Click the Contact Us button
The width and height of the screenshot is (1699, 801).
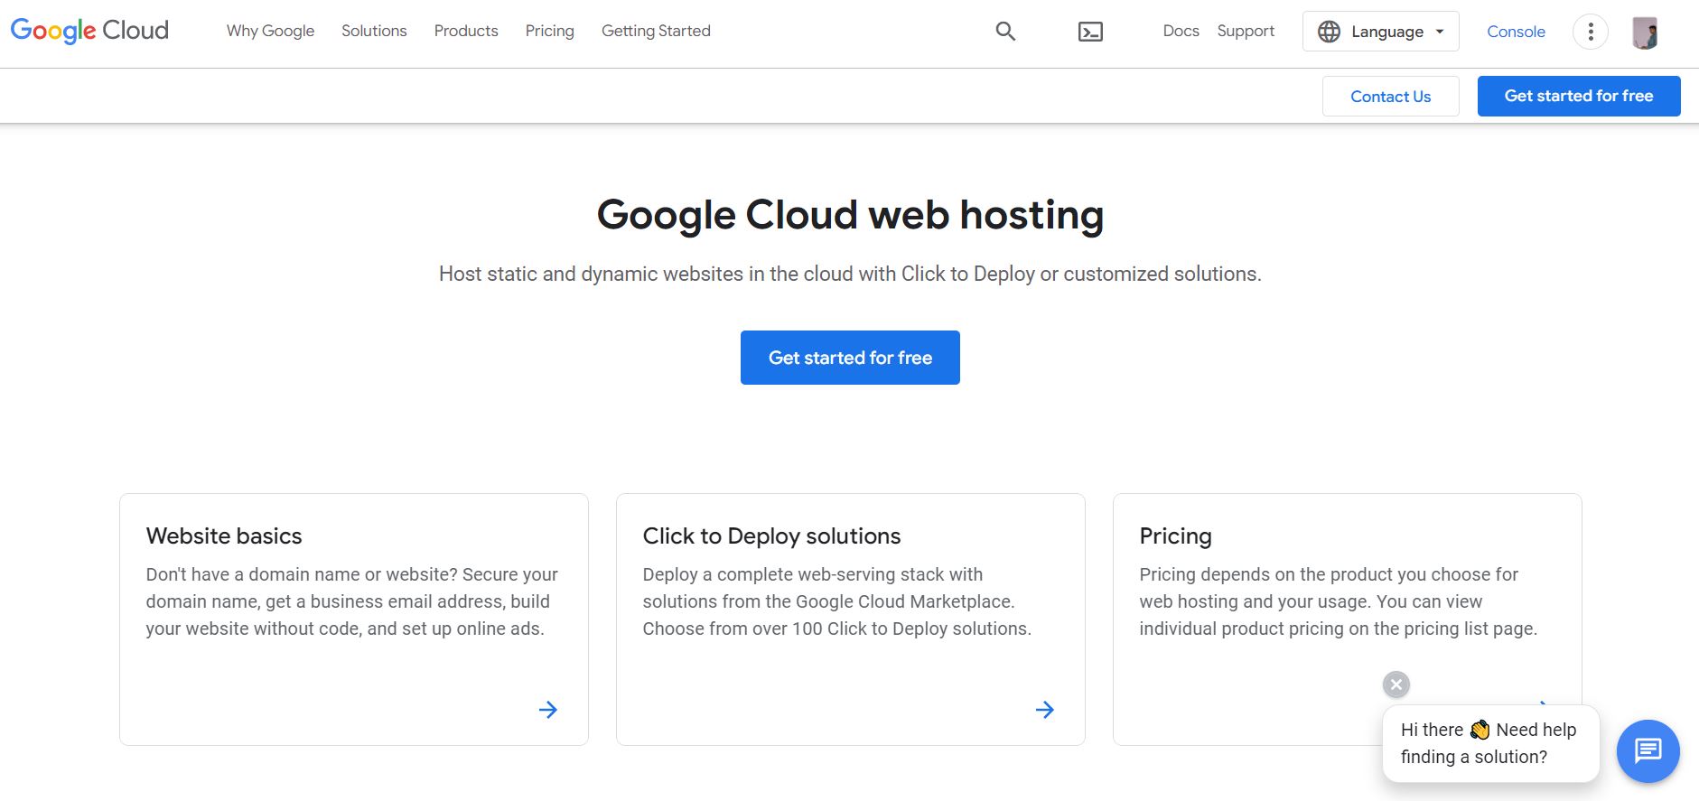point(1390,96)
